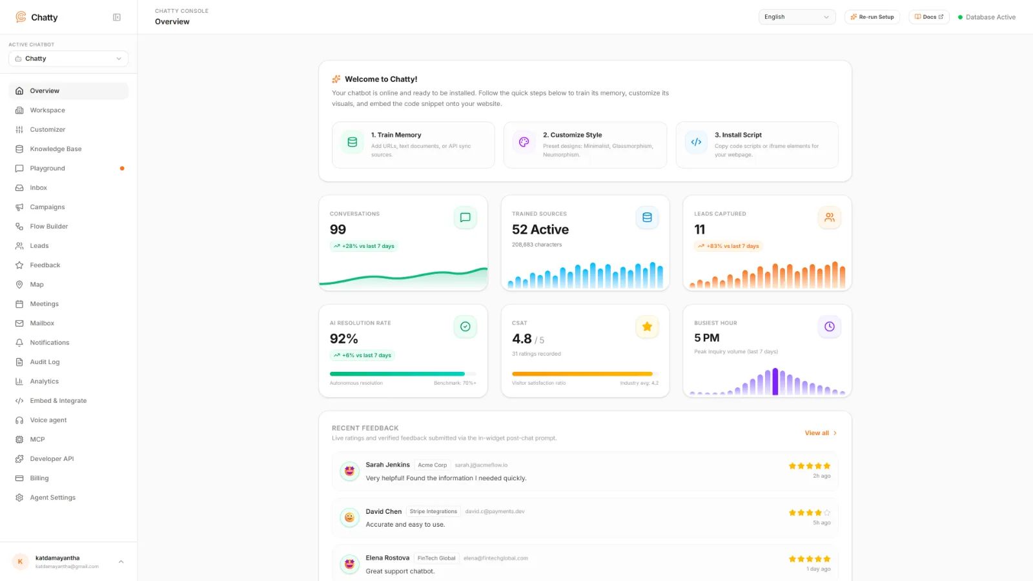The image size is (1033, 581).
Task: Open the Install Script step card
Action: point(757,145)
